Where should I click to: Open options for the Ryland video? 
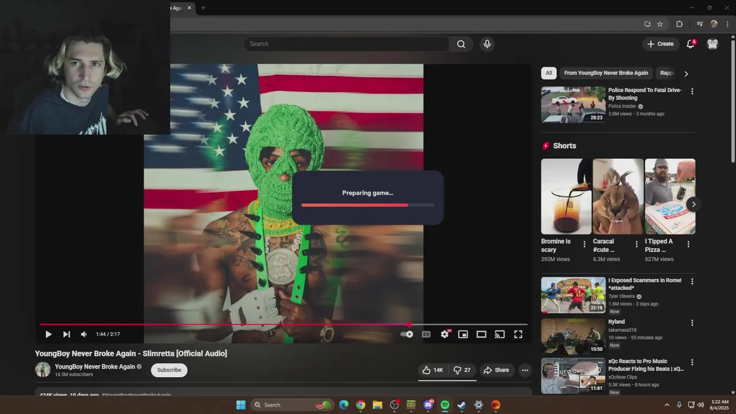click(692, 323)
